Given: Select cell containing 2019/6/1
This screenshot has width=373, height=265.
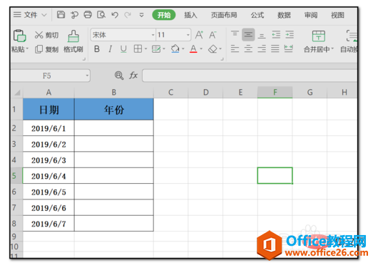Looking at the screenshot, I should point(48,128).
